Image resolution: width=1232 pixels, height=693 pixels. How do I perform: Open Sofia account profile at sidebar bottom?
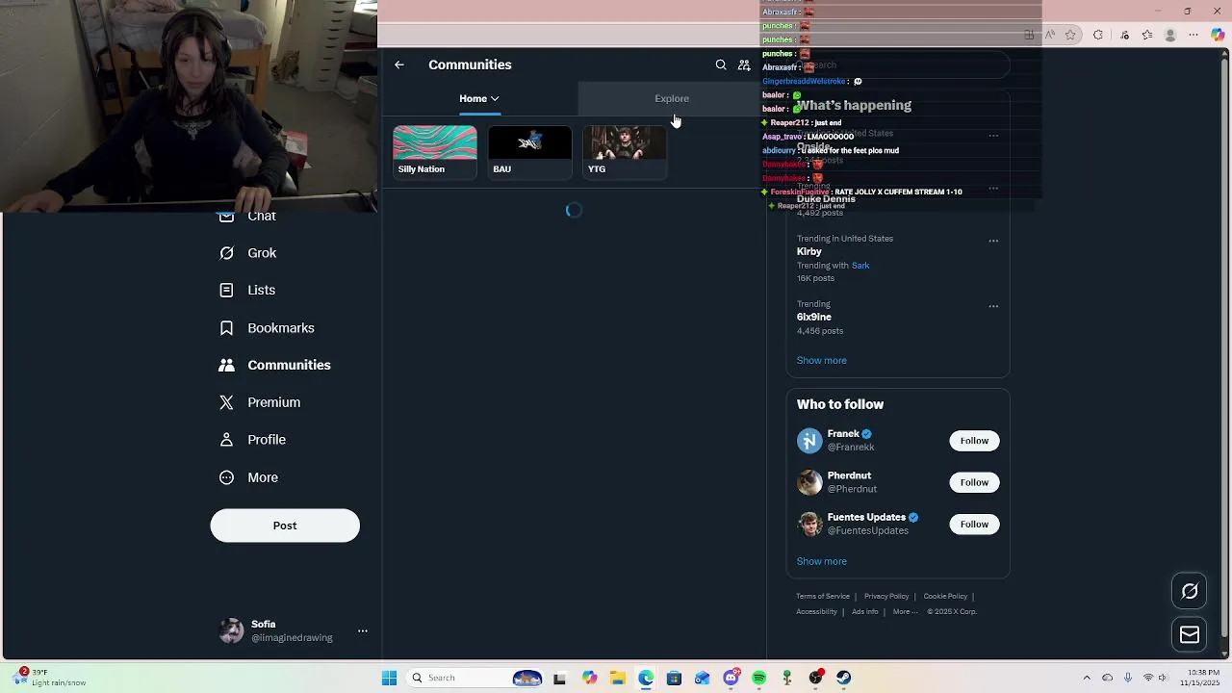pos(285,631)
